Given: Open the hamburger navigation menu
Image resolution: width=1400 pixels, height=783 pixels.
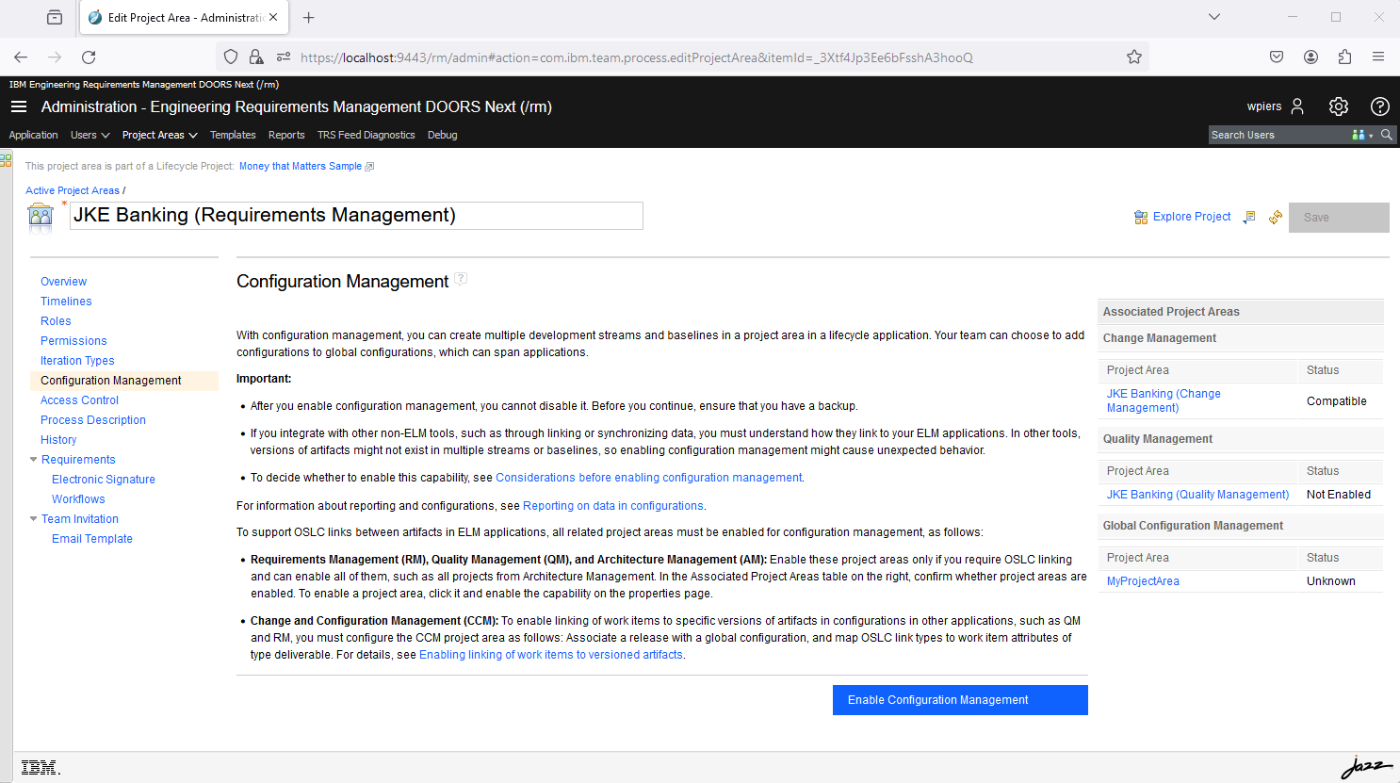Looking at the screenshot, I should [19, 106].
